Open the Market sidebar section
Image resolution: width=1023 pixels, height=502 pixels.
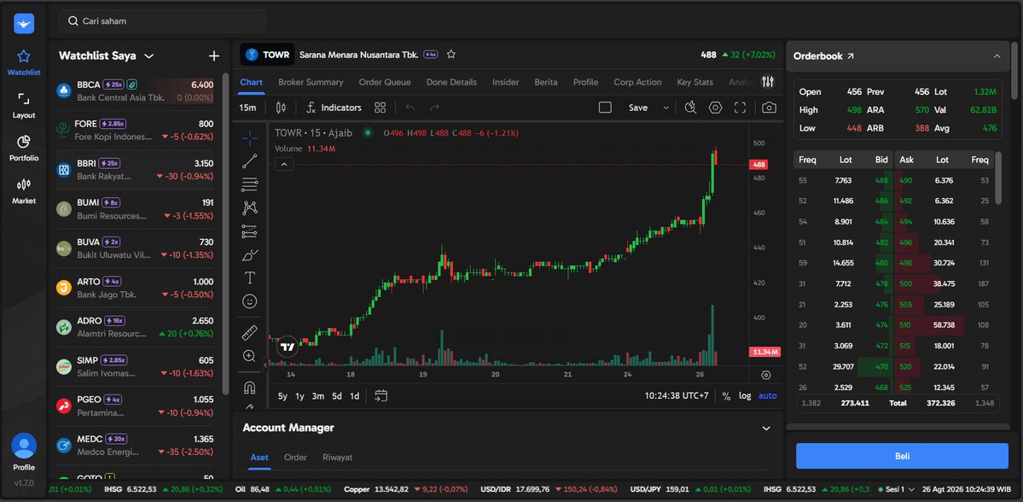coord(24,191)
